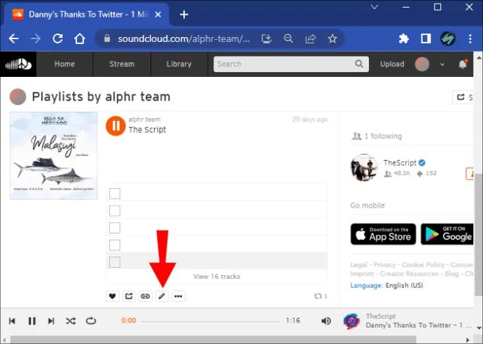Open browser home page
The width and height of the screenshot is (483, 344).
tap(80, 38)
